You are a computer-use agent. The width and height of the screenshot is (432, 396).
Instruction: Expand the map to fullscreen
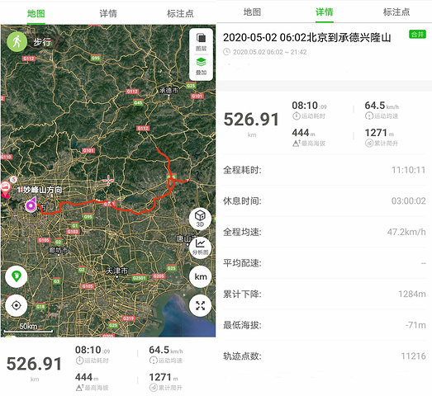pos(200,305)
